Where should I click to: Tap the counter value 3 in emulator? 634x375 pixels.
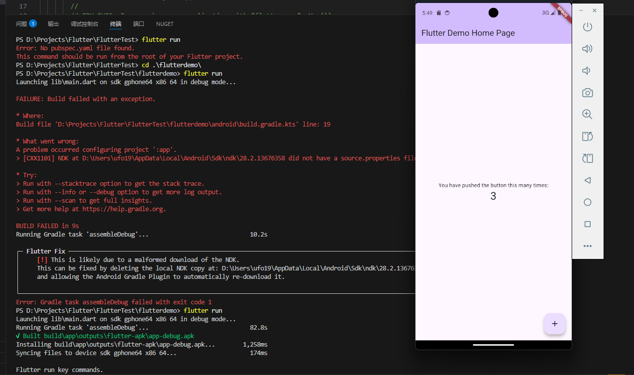click(x=493, y=196)
